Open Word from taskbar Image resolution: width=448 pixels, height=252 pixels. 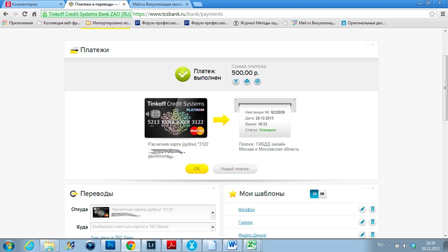pyautogui.click(x=232, y=245)
